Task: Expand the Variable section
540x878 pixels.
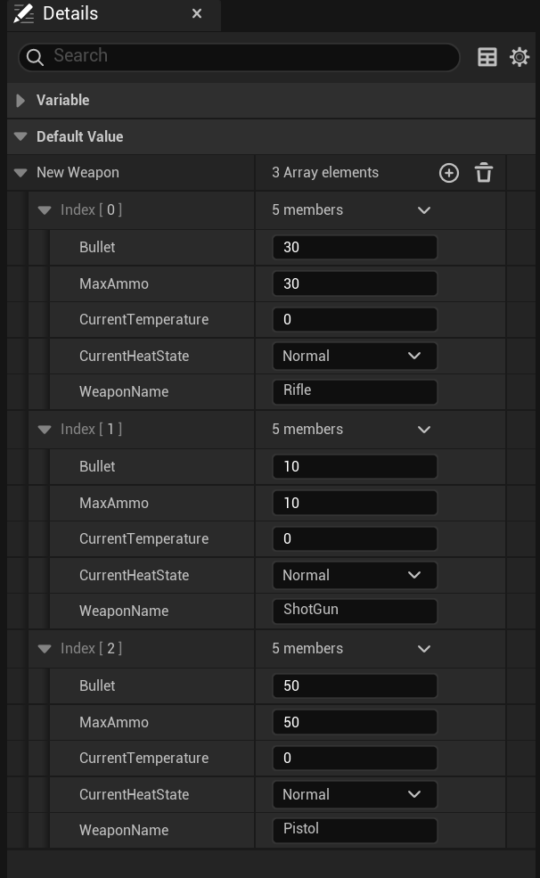Action: pyautogui.click(x=20, y=101)
